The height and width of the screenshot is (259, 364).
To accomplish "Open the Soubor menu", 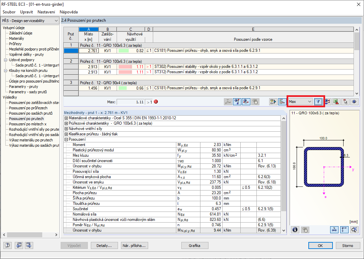I will click(9, 12).
